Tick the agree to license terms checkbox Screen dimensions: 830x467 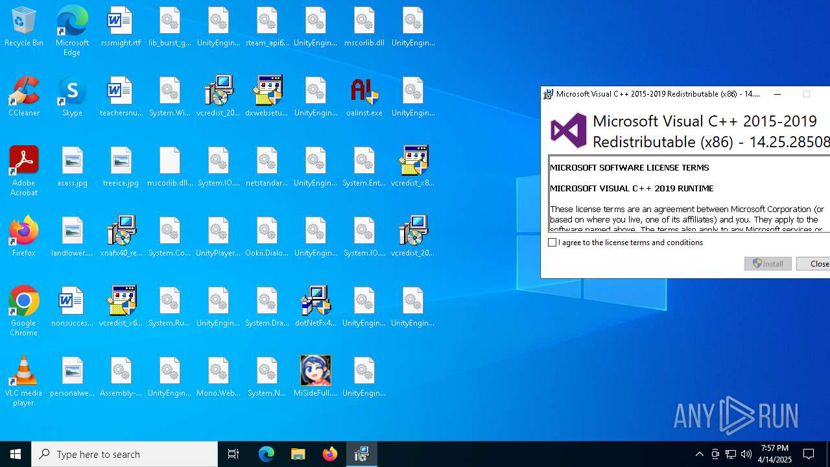click(552, 243)
